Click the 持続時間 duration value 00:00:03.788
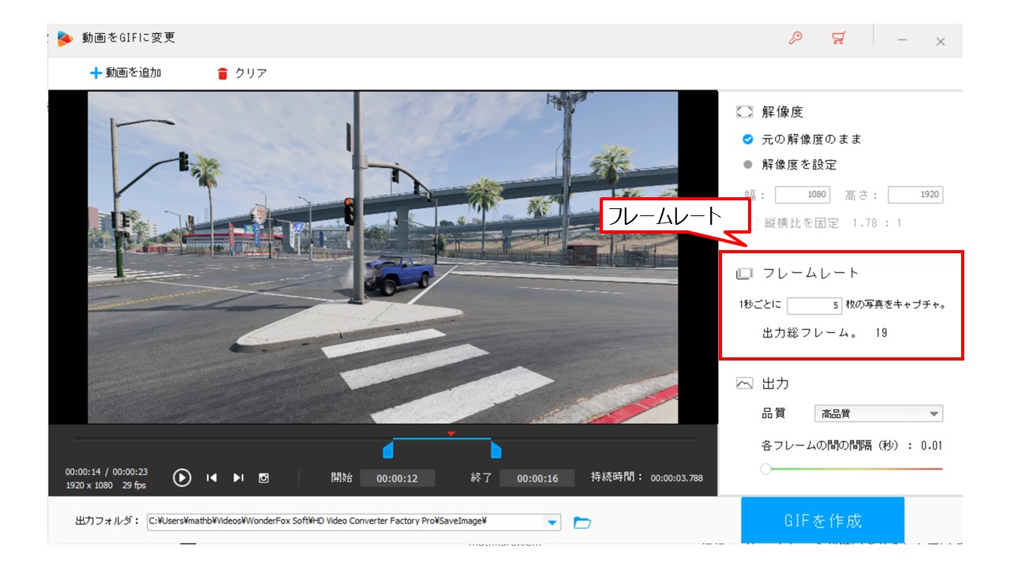The height and width of the screenshot is (568, 1010). pyautogui.click(x=677, y=478)
